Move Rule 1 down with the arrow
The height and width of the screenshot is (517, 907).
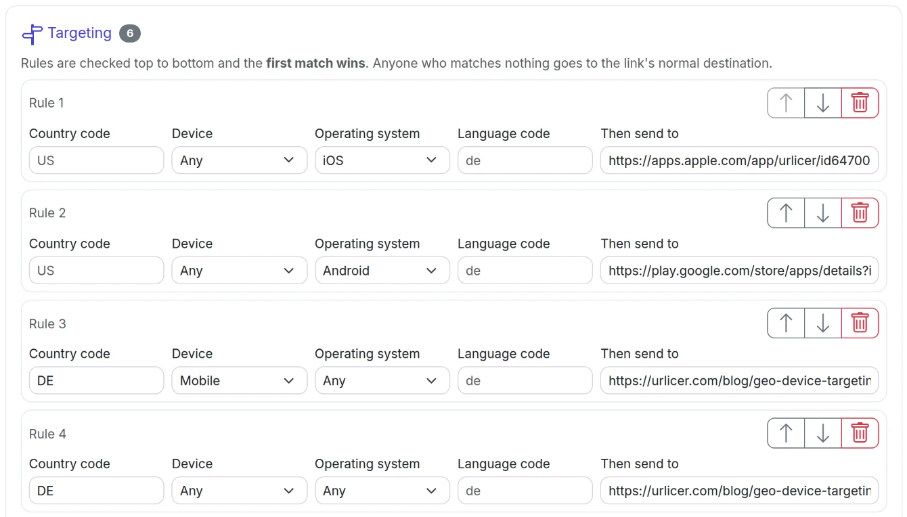823,103
